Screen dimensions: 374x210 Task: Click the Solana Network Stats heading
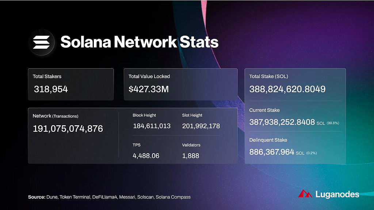[x=139, y=42]
